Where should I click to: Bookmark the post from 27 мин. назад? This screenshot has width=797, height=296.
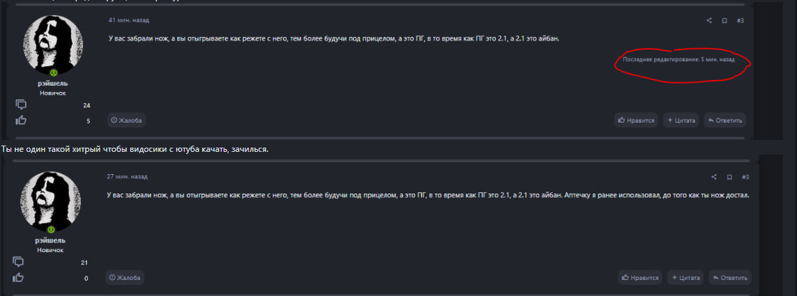[x=729, y=177]
